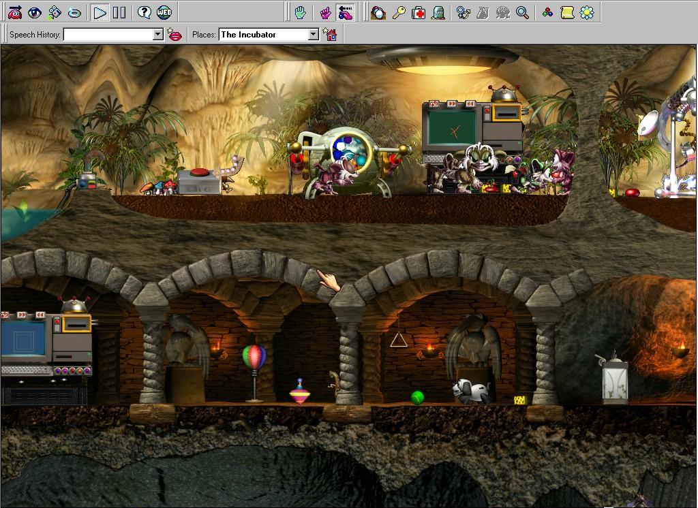
Task: Toggle the creature's-eye view icon
Action: [x=35, y=12]
